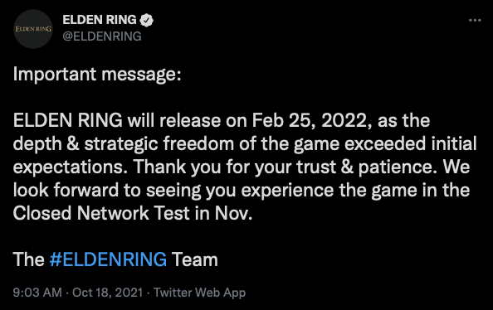Click 'Thank you for your trust' text
This screenshot has height=310, width=493.
[235, 167]
